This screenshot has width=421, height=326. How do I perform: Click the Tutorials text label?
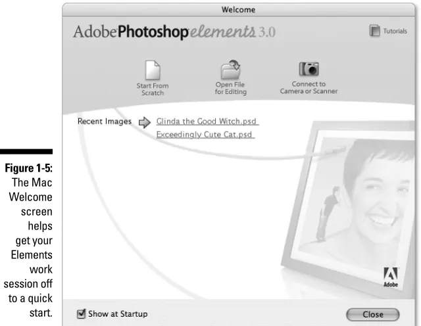coord(395,31)
